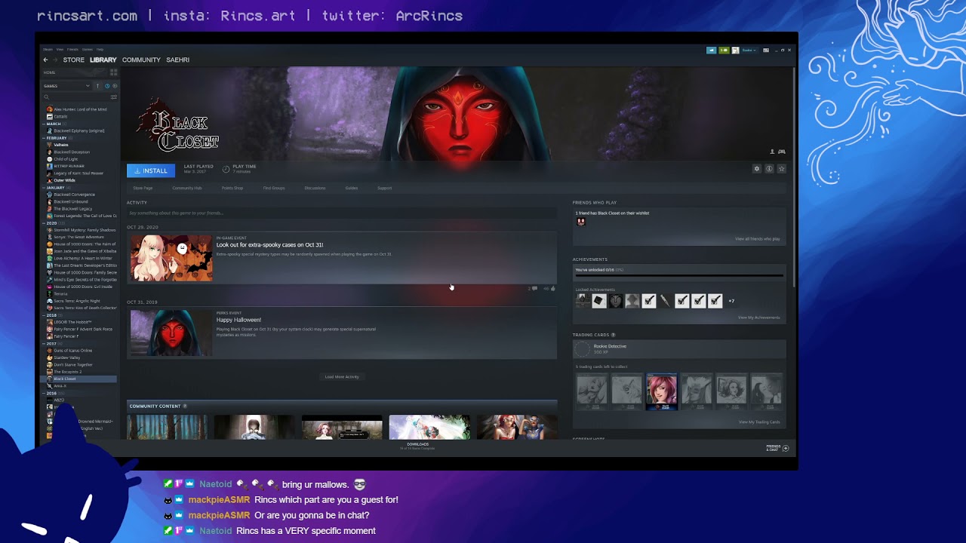Click View My Trading Cards
The width and height of the screenshot is (966, 543).
759,422
